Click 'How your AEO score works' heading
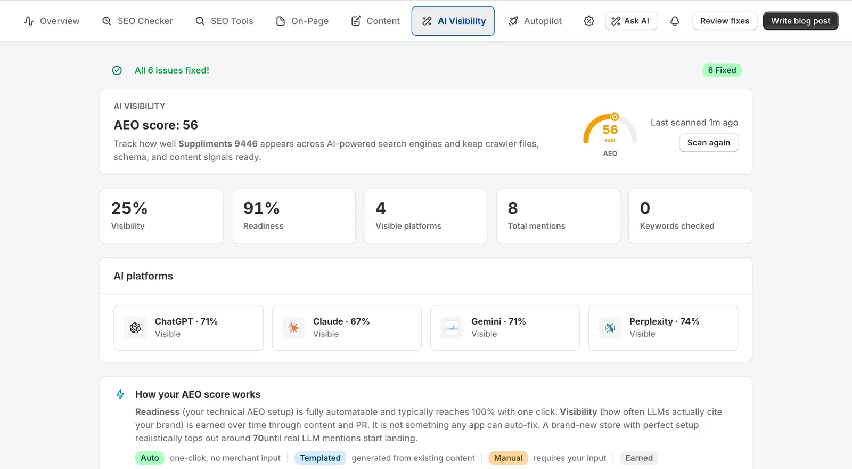 198,394
